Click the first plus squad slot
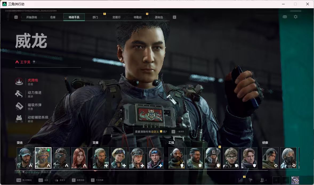Image resolution: width=314 pixels, height=185 pixels. pyautogui.click(x=276, y=180)
